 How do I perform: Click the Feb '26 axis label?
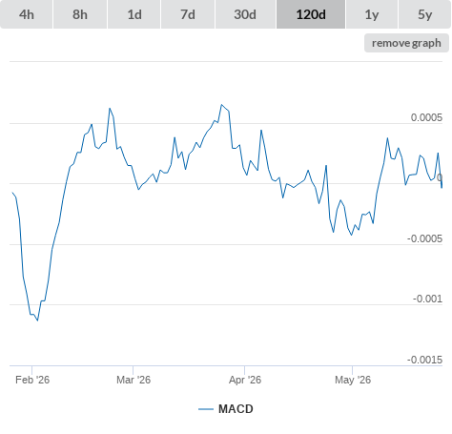pyautogui.click(x=32, y=380)
